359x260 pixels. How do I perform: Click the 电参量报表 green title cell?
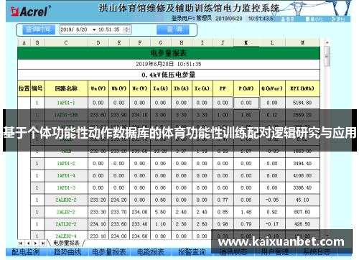click(x=169, y=53)
